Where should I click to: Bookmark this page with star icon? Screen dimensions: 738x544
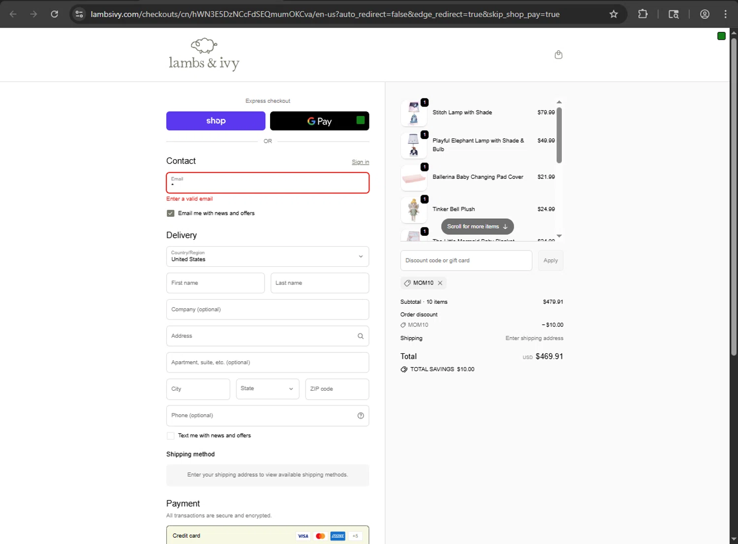(614, 14)
